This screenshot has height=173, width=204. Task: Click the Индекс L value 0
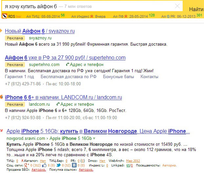pos(107,165)
